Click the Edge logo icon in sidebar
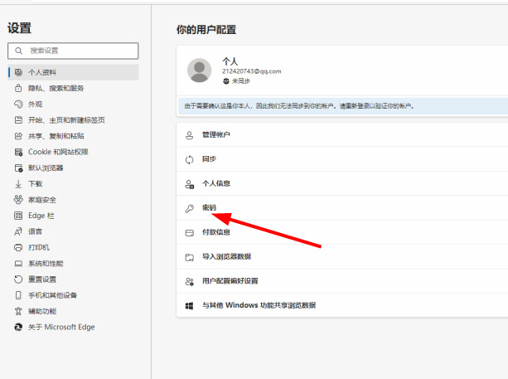508x379 pixels. (18, 327)
